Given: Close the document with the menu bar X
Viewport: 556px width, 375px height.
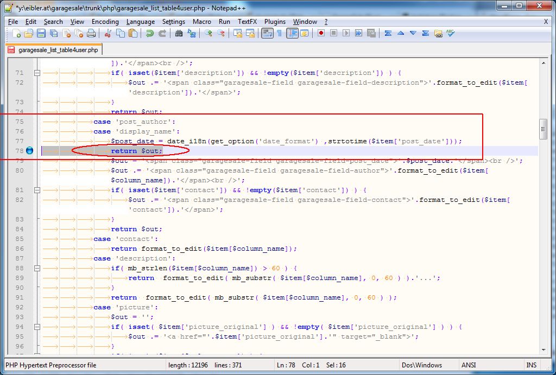Looking at the screenshot, I should 546,22.
